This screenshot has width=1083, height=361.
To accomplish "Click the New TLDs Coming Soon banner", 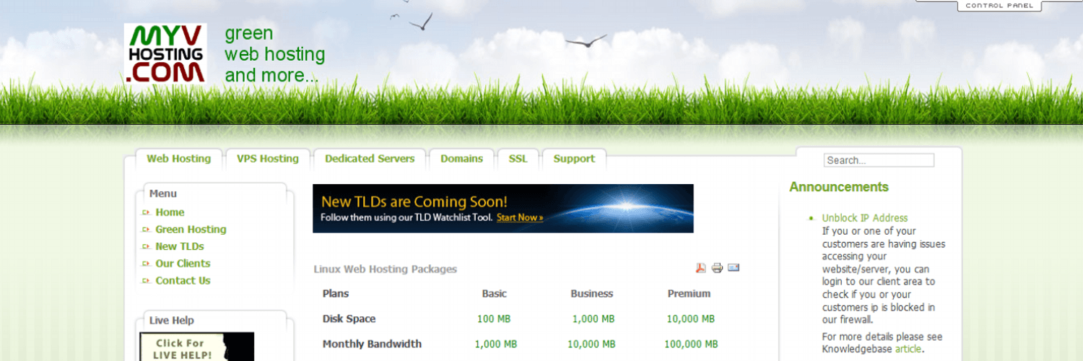I will [x=503, y=209].
